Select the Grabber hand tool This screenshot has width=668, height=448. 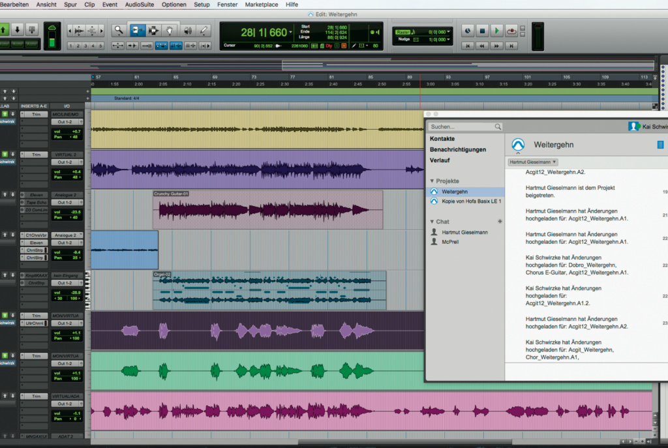click(x=170, y=30)
